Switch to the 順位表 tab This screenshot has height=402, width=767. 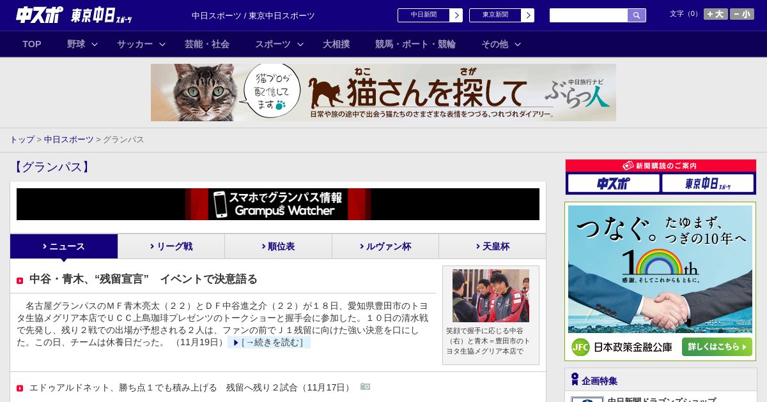pyautogui.click(x=278, y=246)
